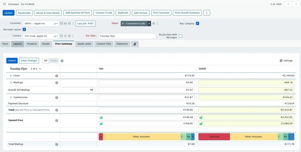Enable Recalculate With Messages checkbox

[181, 36]
